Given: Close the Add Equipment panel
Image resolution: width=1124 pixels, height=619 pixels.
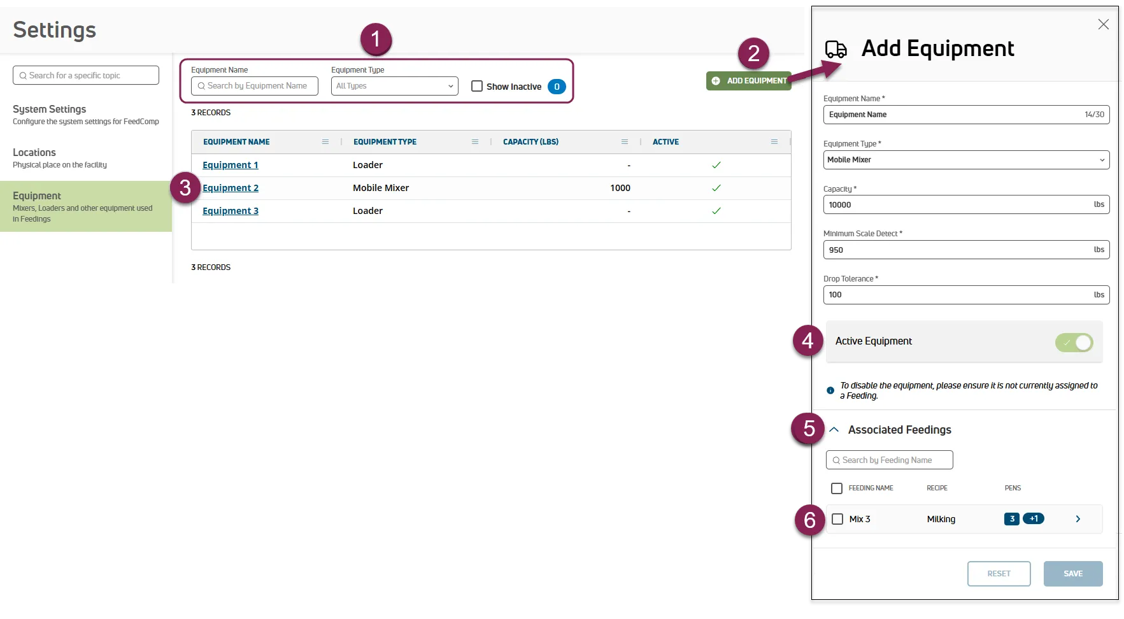Looking at the screenshot, I should tap(1104, 24).
